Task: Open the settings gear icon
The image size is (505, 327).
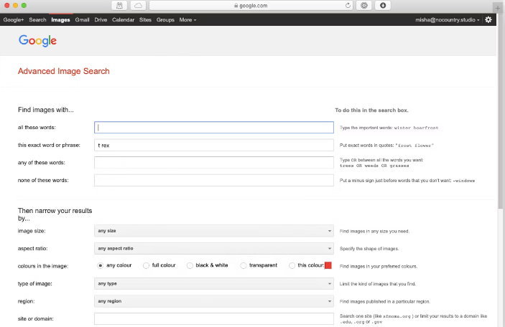Action: pos(488,19)
